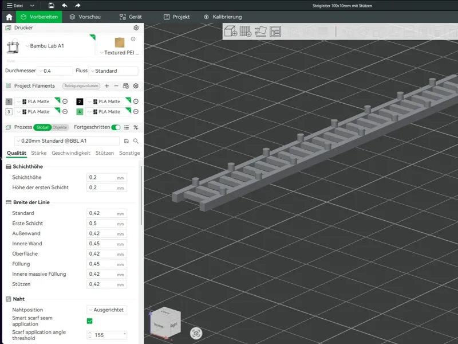This screenshot has width=458, height=344.
Task: Add a filament with the plus icon
Action: [x=107, y=86]
